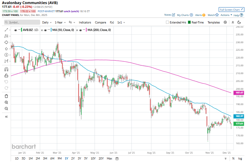Select the 5Y time range
The width and height of the screenshot is (245, 162).
click(86, 159)
